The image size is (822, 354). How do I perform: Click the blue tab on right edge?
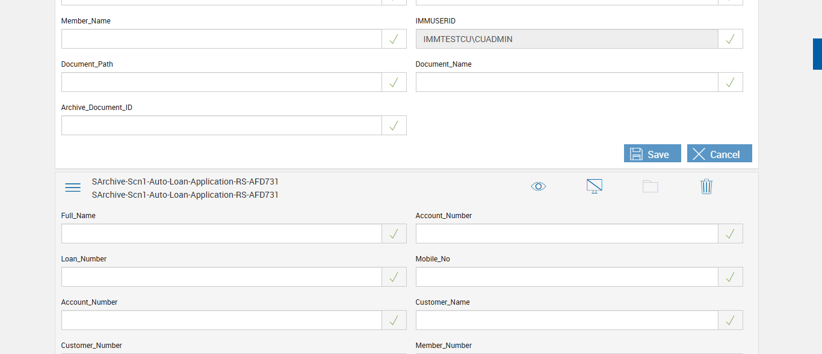point(817,54)
